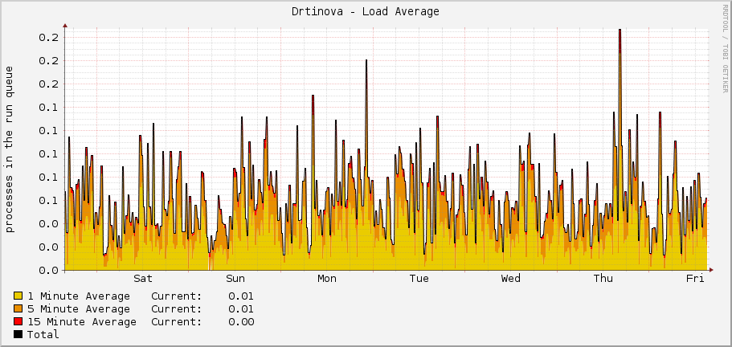Viewport: 732px width, 347px height.
Task: Click the '5 Minute Average' legend label
Action: pos(79,308)
